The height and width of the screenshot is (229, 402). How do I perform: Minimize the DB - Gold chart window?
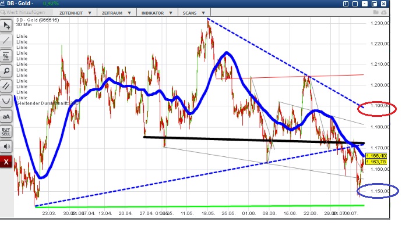[x=365, y=3]
